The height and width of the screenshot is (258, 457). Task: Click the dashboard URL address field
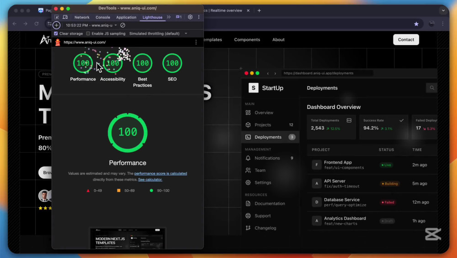(x=327, y=73)
